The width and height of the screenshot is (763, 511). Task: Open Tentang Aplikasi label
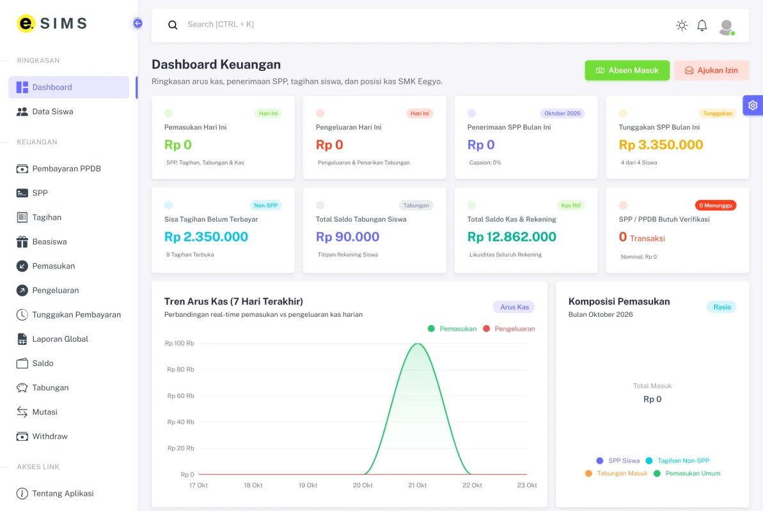point(63,493)
